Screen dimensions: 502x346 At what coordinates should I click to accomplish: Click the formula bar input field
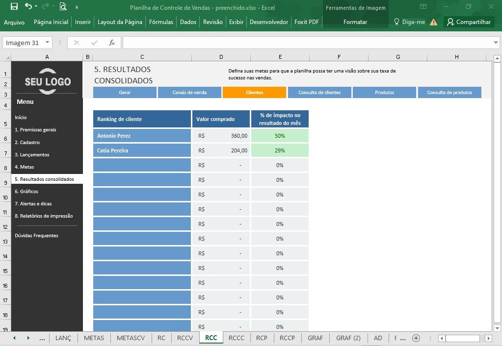pyautogui.click(x=307, y=43)
